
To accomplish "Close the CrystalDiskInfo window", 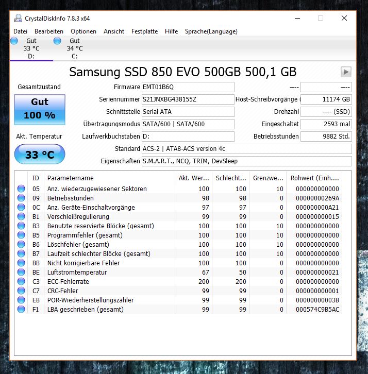I will (344, 18).
